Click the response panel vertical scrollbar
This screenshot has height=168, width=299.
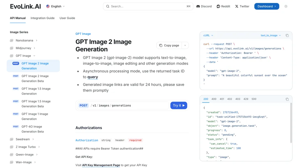pyautogui.click(x=291, y=123)
